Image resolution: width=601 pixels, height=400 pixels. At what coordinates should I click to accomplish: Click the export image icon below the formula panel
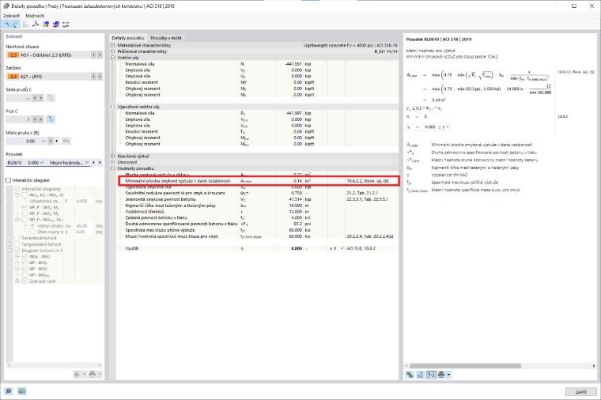[410, 375]
